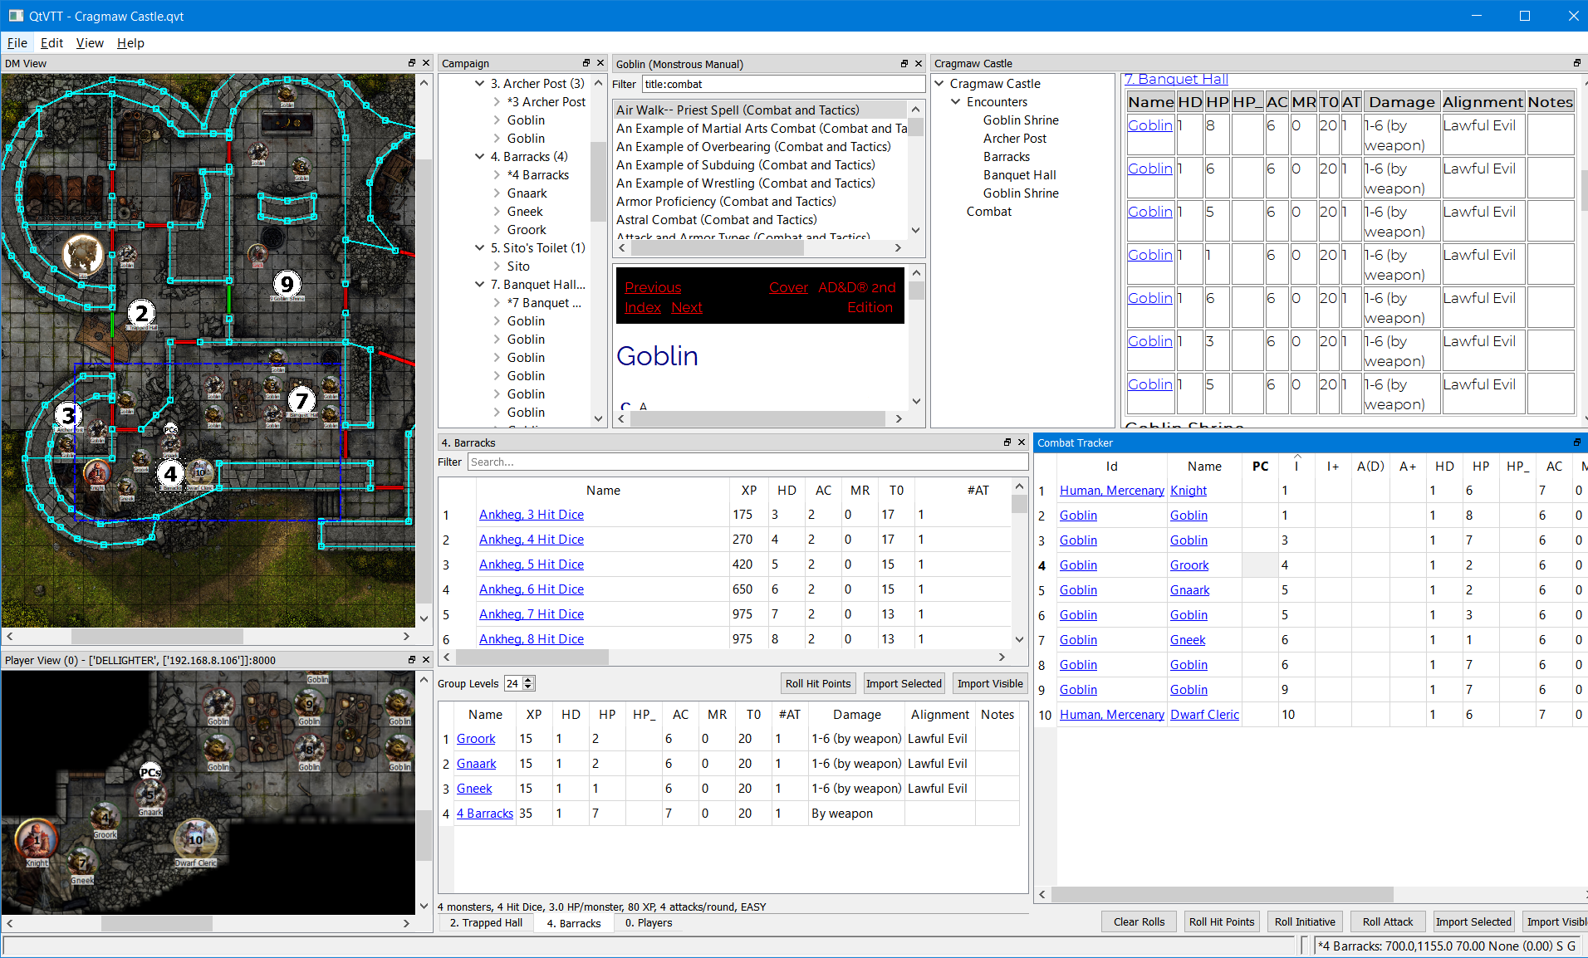Click Import Selected in Barracks panel
The width and height of the screenshot is (1588, 958).
[x=904, y=683]
